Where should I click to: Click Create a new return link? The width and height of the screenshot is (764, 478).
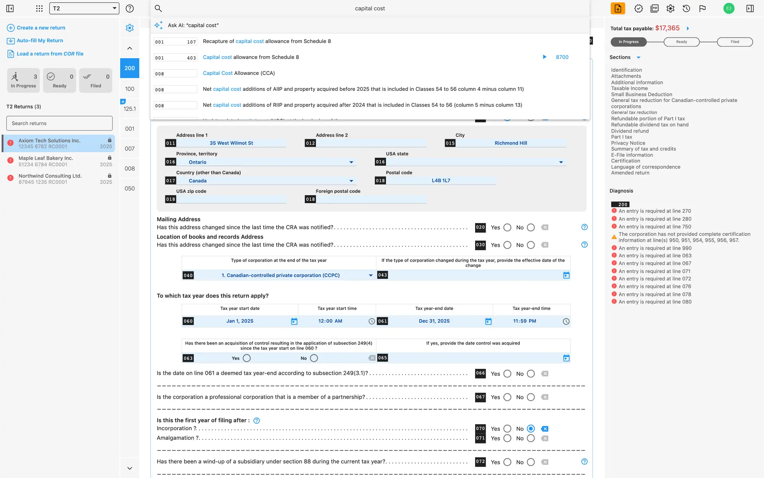click(x=41, y=28)
